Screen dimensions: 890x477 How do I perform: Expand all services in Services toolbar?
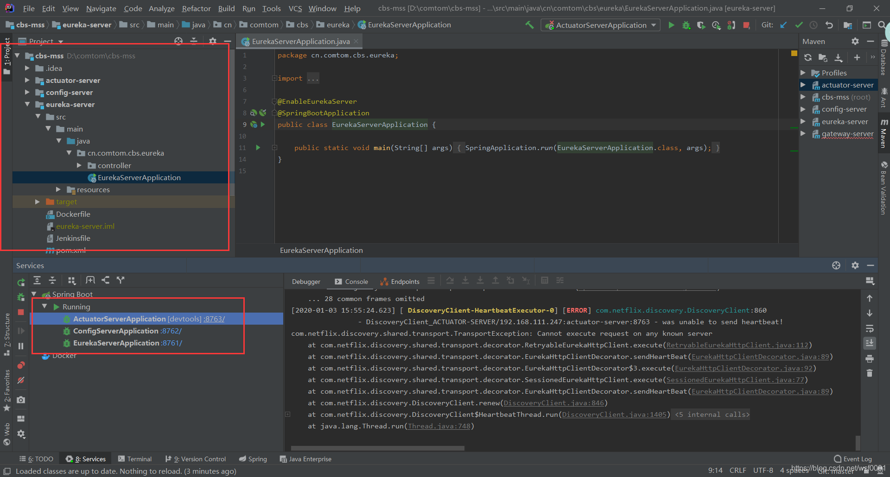[x=37, y=280]
